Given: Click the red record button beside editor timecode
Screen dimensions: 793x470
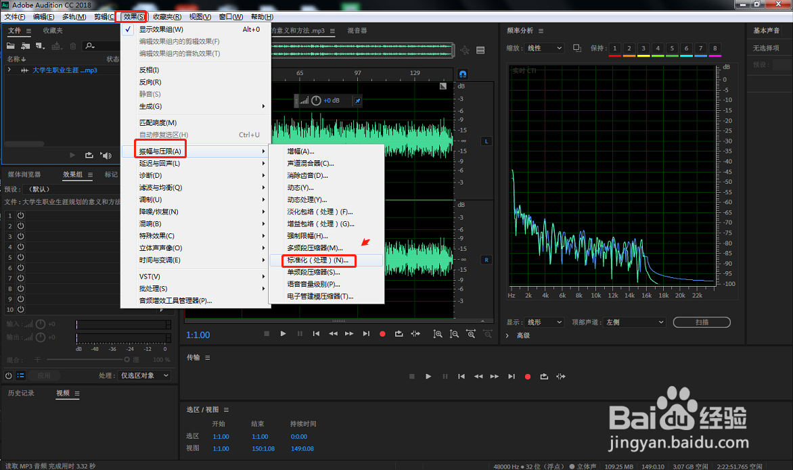Looking at the screenshot, I should 382,333.
